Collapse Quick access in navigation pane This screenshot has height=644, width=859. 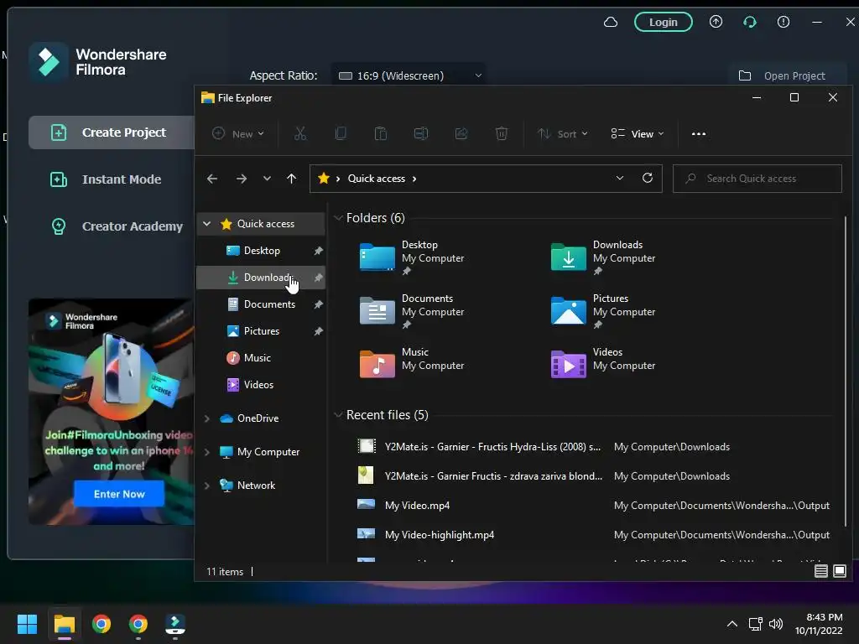[207, 223]
